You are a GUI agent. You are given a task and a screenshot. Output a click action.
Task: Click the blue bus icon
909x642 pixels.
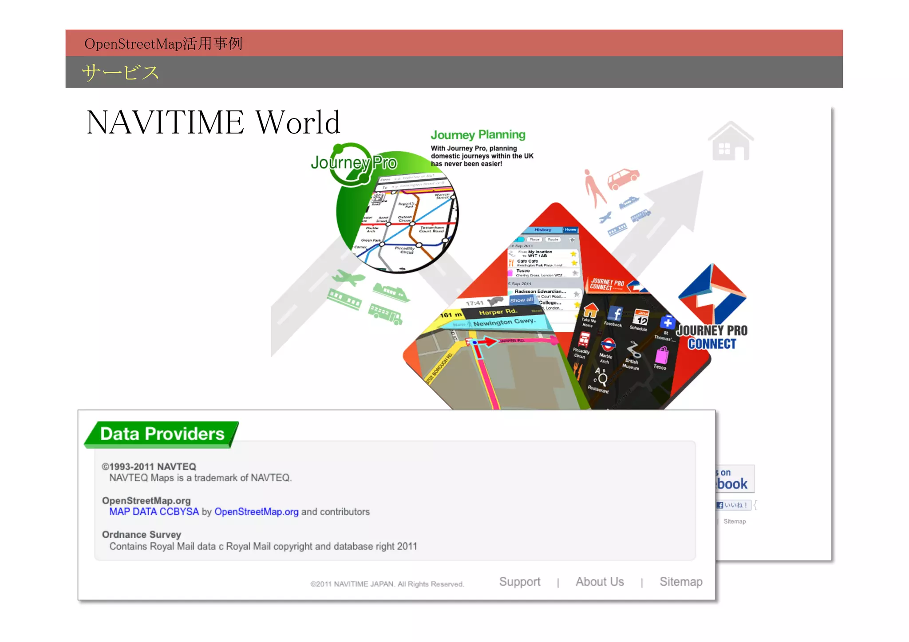tap(641, 215)
